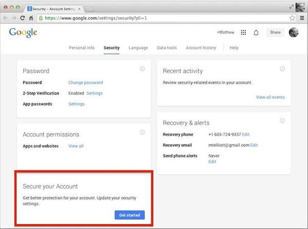The image size is (308, 229).
Task: Click the 'Recovery & alerts' heading
Action: pos(186,123)
